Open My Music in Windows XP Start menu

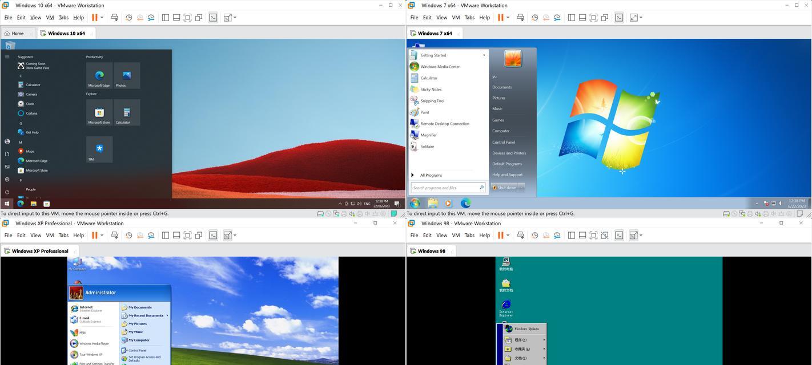[136, 332]
